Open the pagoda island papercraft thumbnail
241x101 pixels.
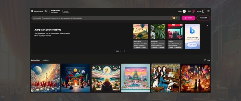136,78
